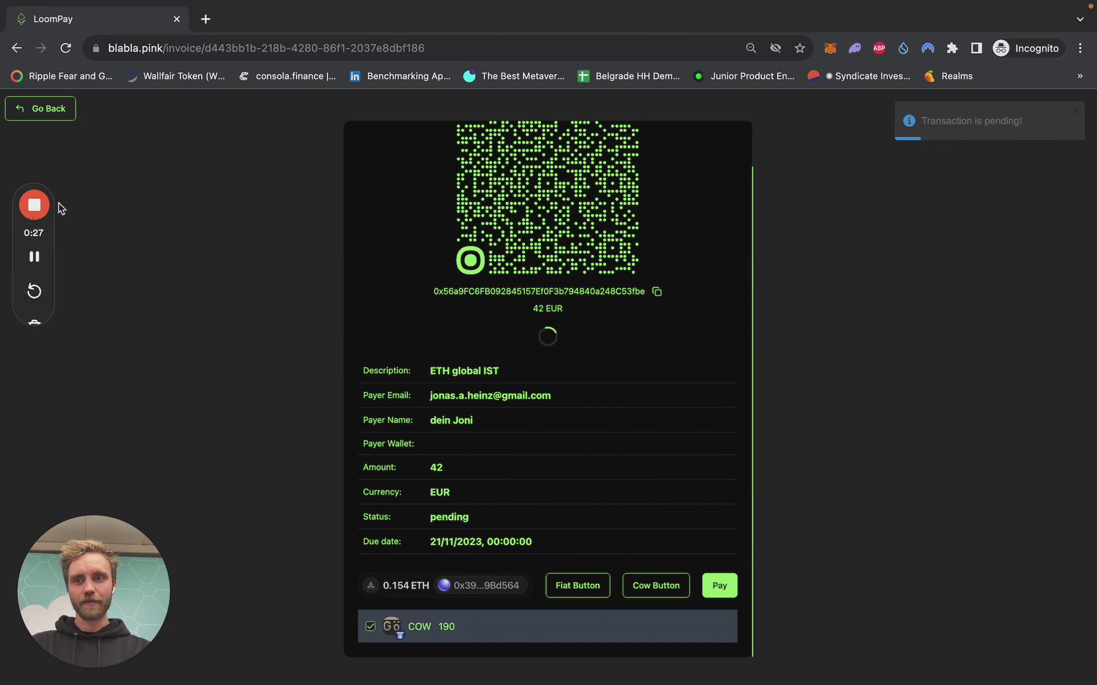Expand the tab search chevron
This screenshot has height=685, width=1097.
click(x=1080, y=19)
